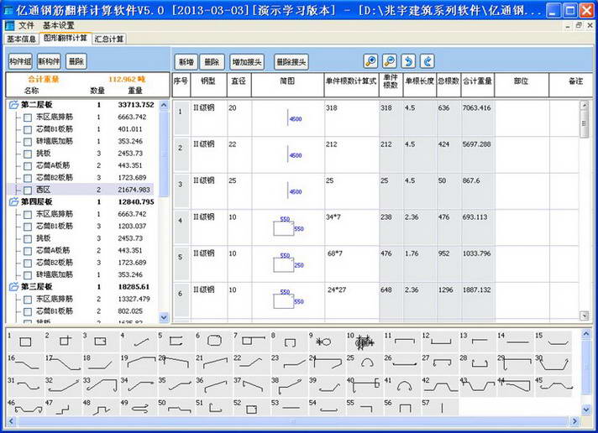Screen dimensions: 598x433
Task: Collapse the 第四层板 tree group
Action: click(13, 202)
